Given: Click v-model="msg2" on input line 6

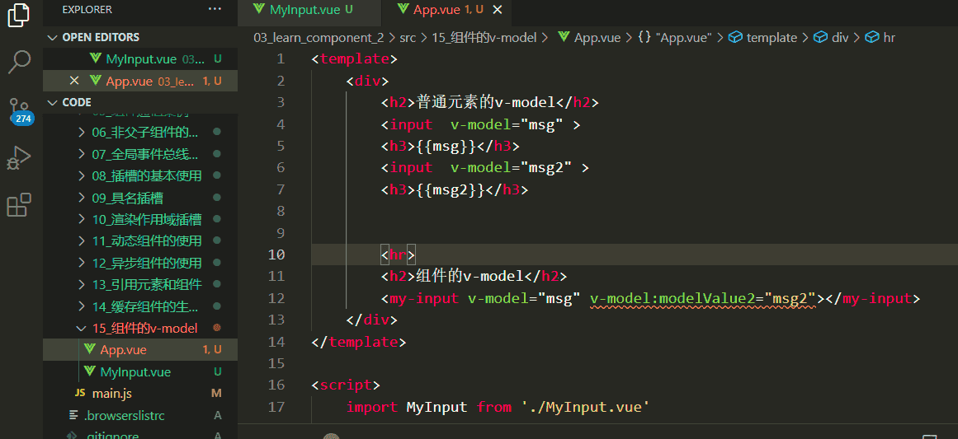Looking at the screenshot, I should [x=512, y=168].
